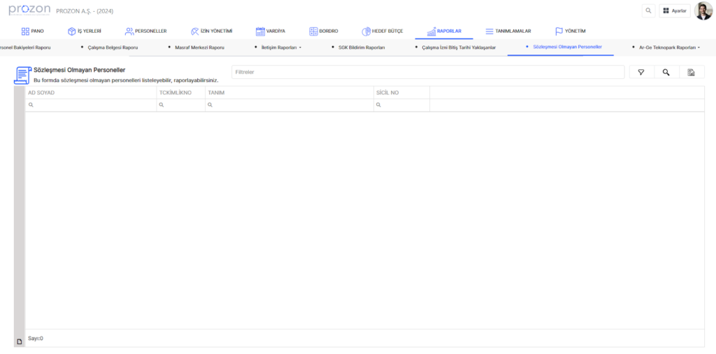Screen dimensions: 716x354
Task: Click the export report icon button
Action: pyautogui.click(x=691, y=72)
